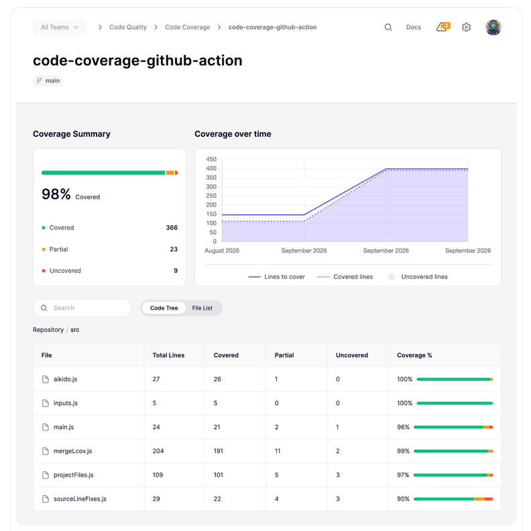Click the sourceLineFixes.js file icon

pyautogui.click(x=46, y=499)
